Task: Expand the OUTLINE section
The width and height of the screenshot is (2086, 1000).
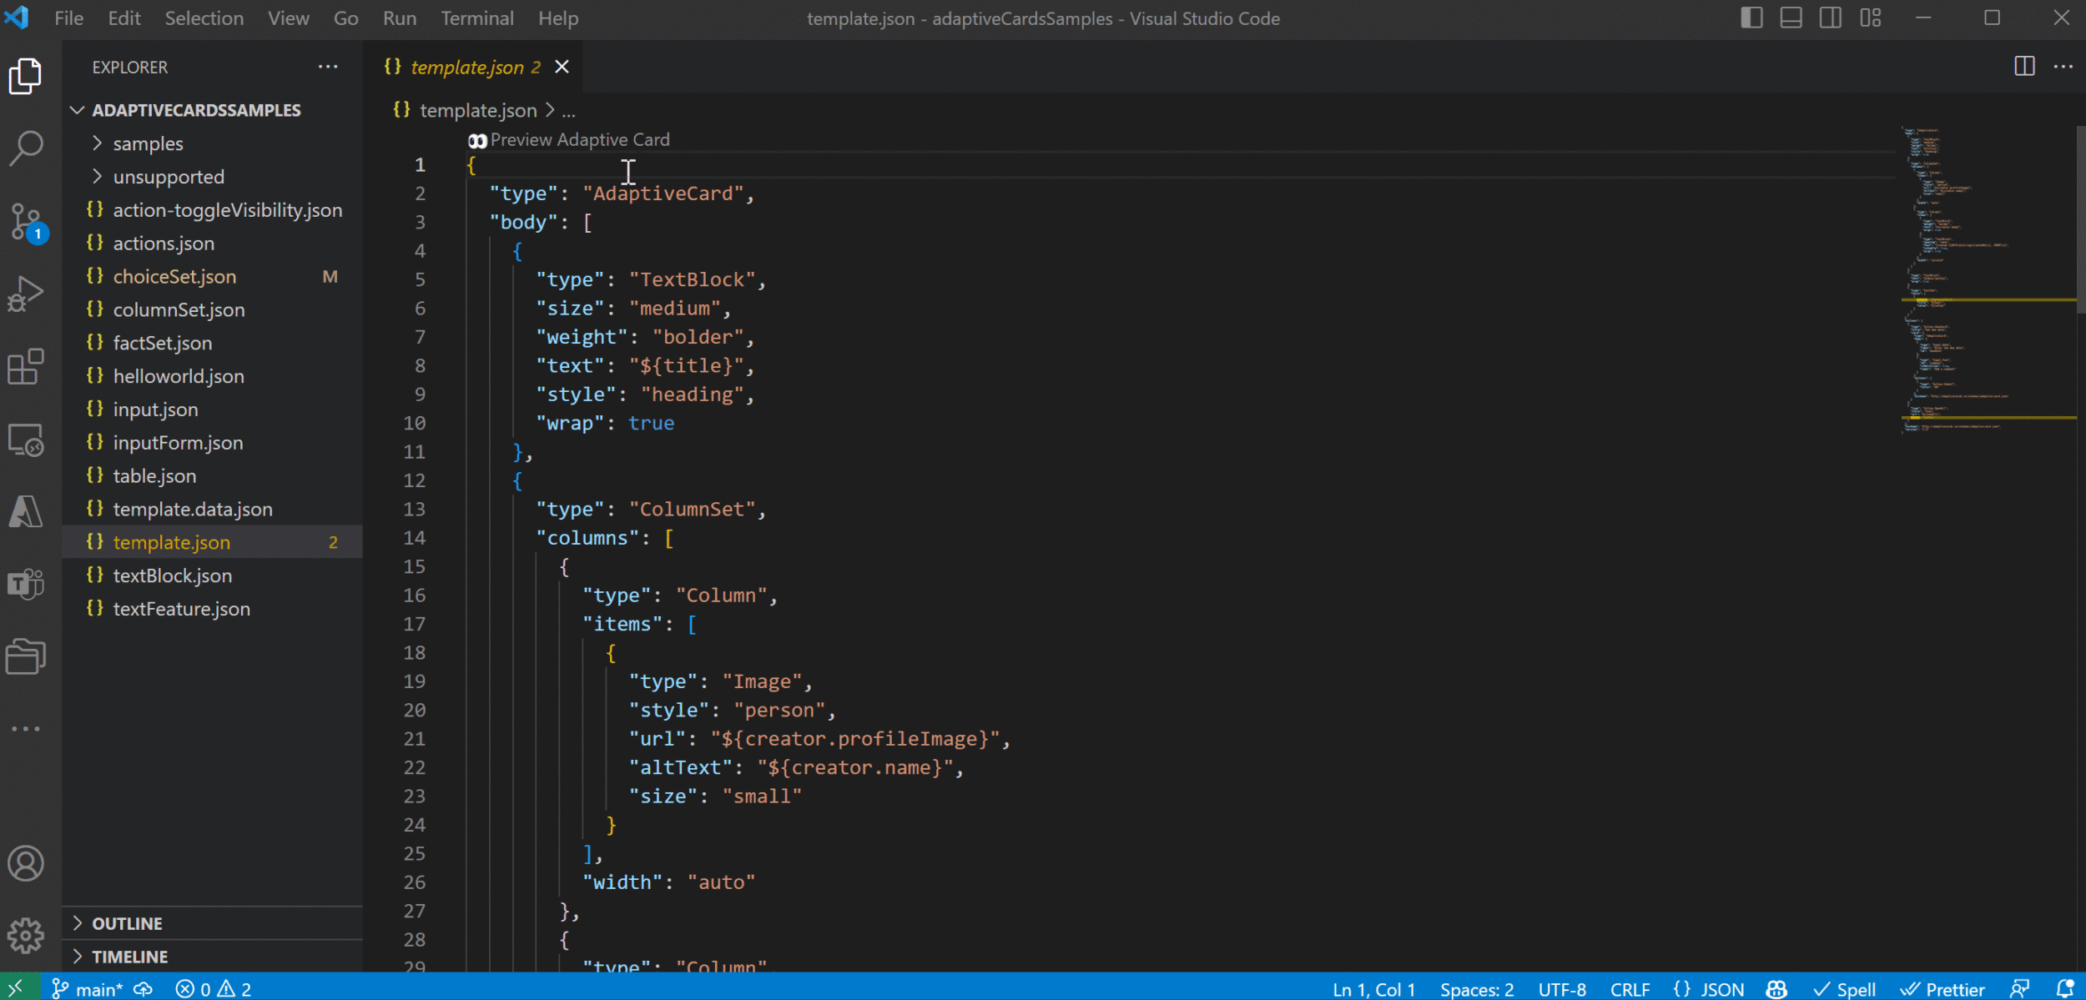Action: tap(127, 923)
